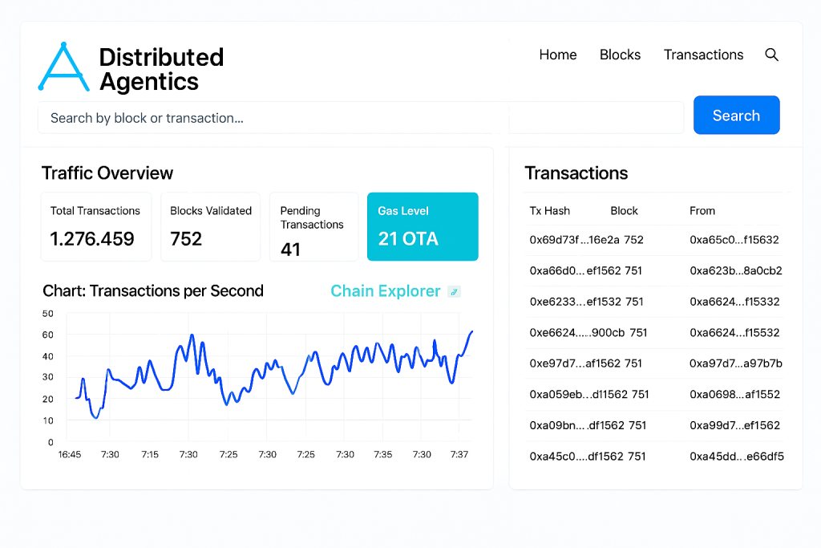Select the Total Transactions stat card

point(95,227)
